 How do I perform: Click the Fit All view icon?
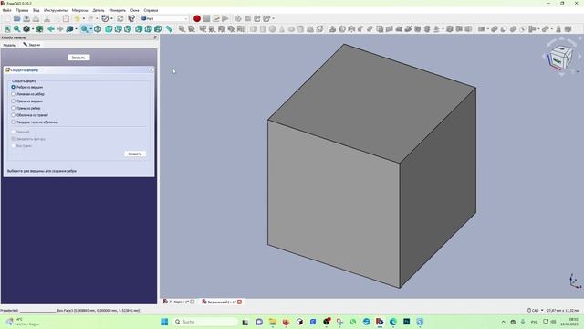point(7,28)
